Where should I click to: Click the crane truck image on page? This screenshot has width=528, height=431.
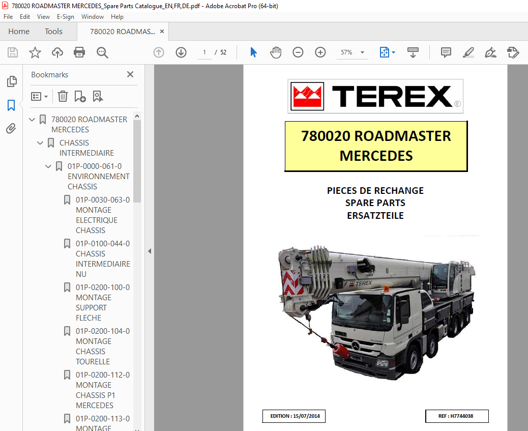(376, 312)
